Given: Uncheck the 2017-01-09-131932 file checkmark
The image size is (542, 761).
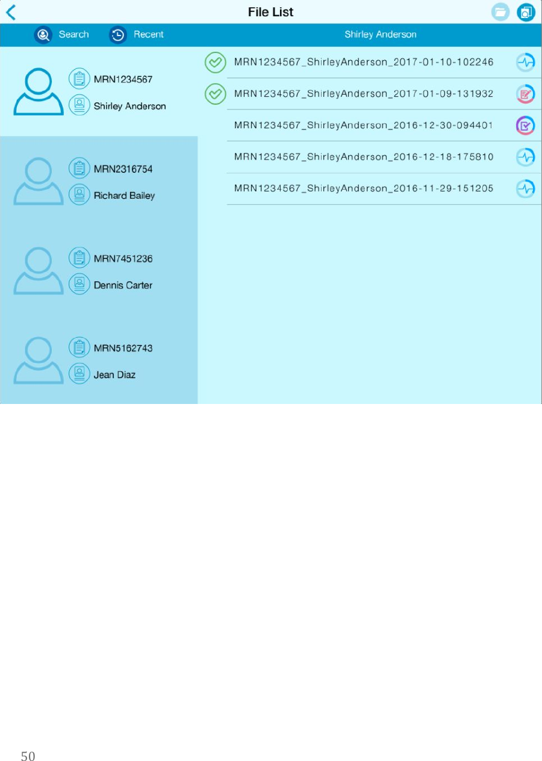Looking at the screenshot, I should tap(215, 94).
